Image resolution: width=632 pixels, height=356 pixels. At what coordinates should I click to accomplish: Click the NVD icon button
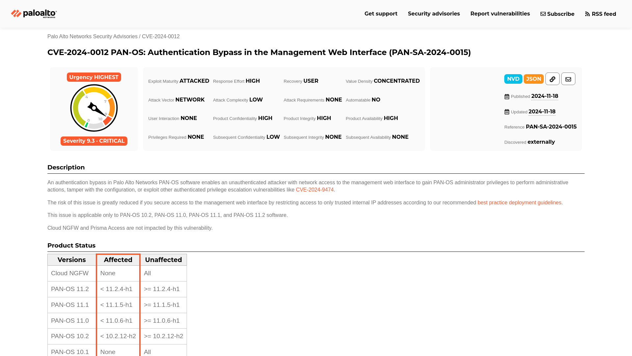(x=513, y=79)
